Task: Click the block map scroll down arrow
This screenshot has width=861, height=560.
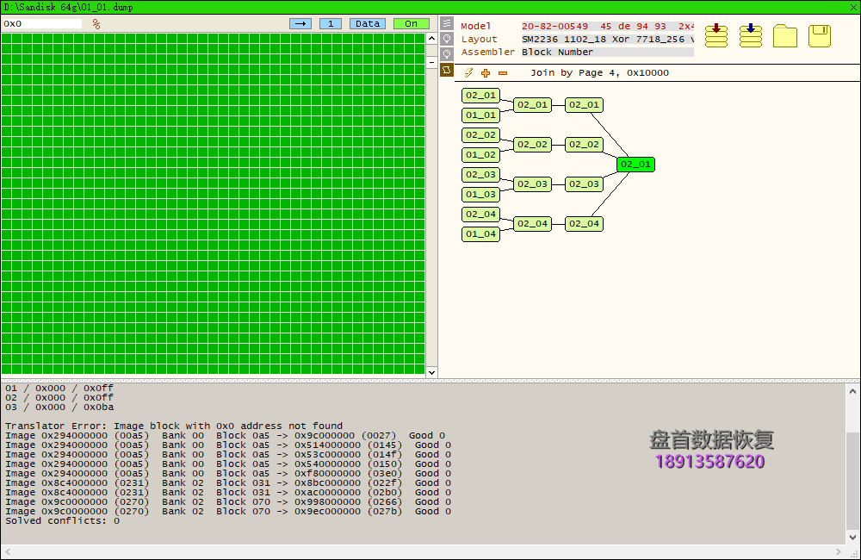Action: [x=431, y=372]
